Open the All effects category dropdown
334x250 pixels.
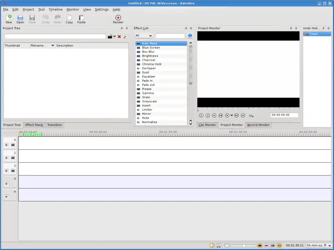click(143, 35)
